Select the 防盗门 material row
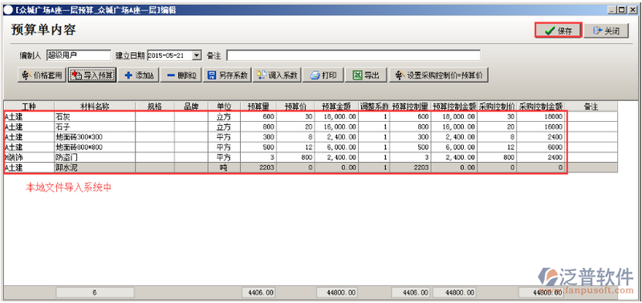 click(x=286, y=157)
